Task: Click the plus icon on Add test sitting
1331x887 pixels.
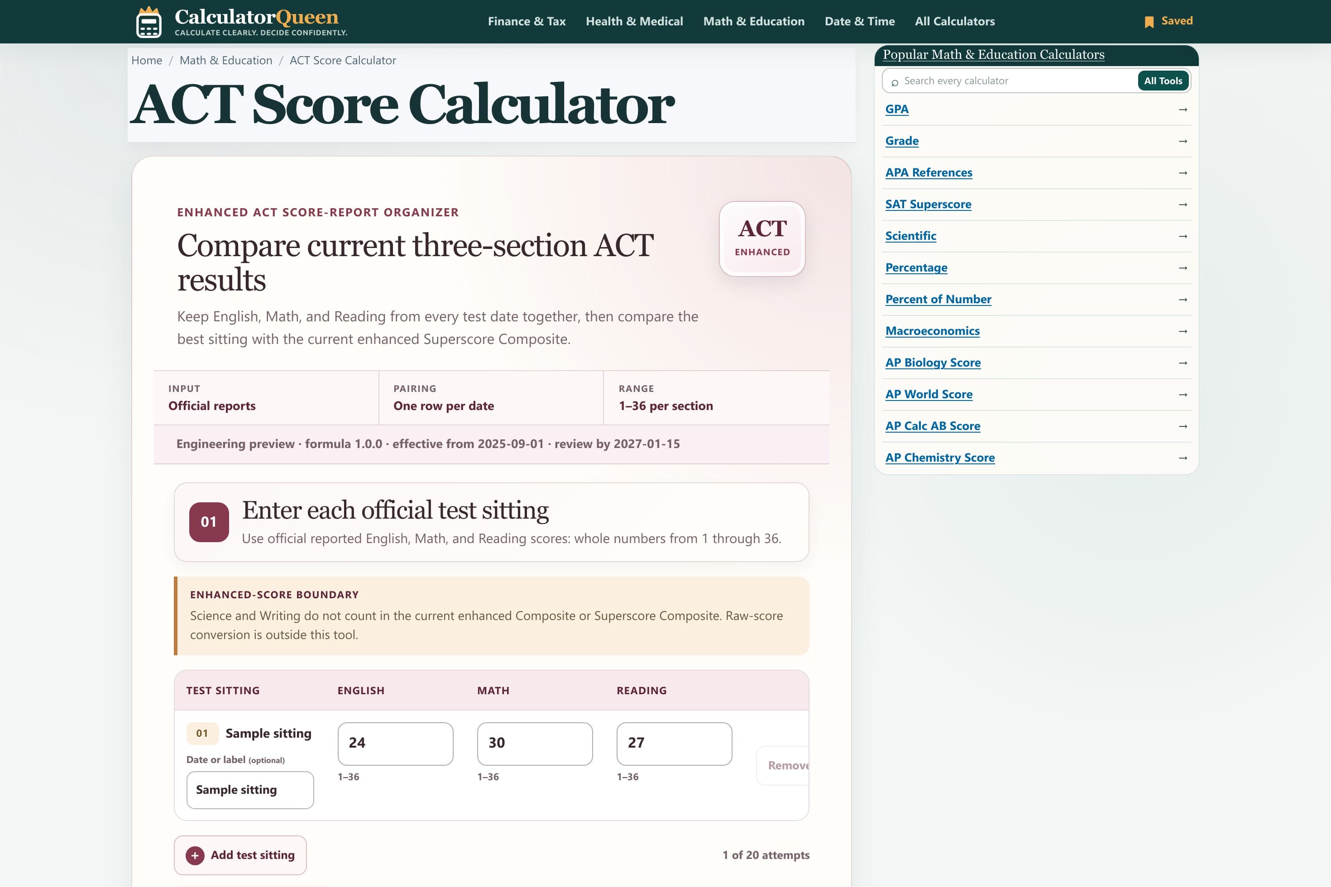Action: tap(195, 855)
